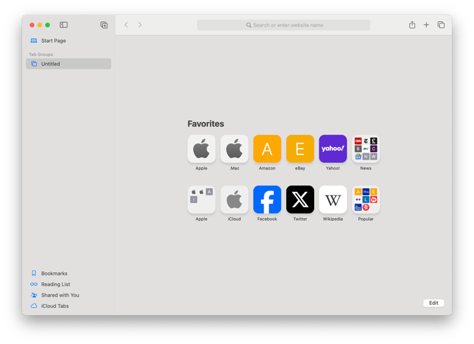Viewport: 474px width, 344px height.
Task: Open the Wikipedia favorite
Action: pos(333,199)
